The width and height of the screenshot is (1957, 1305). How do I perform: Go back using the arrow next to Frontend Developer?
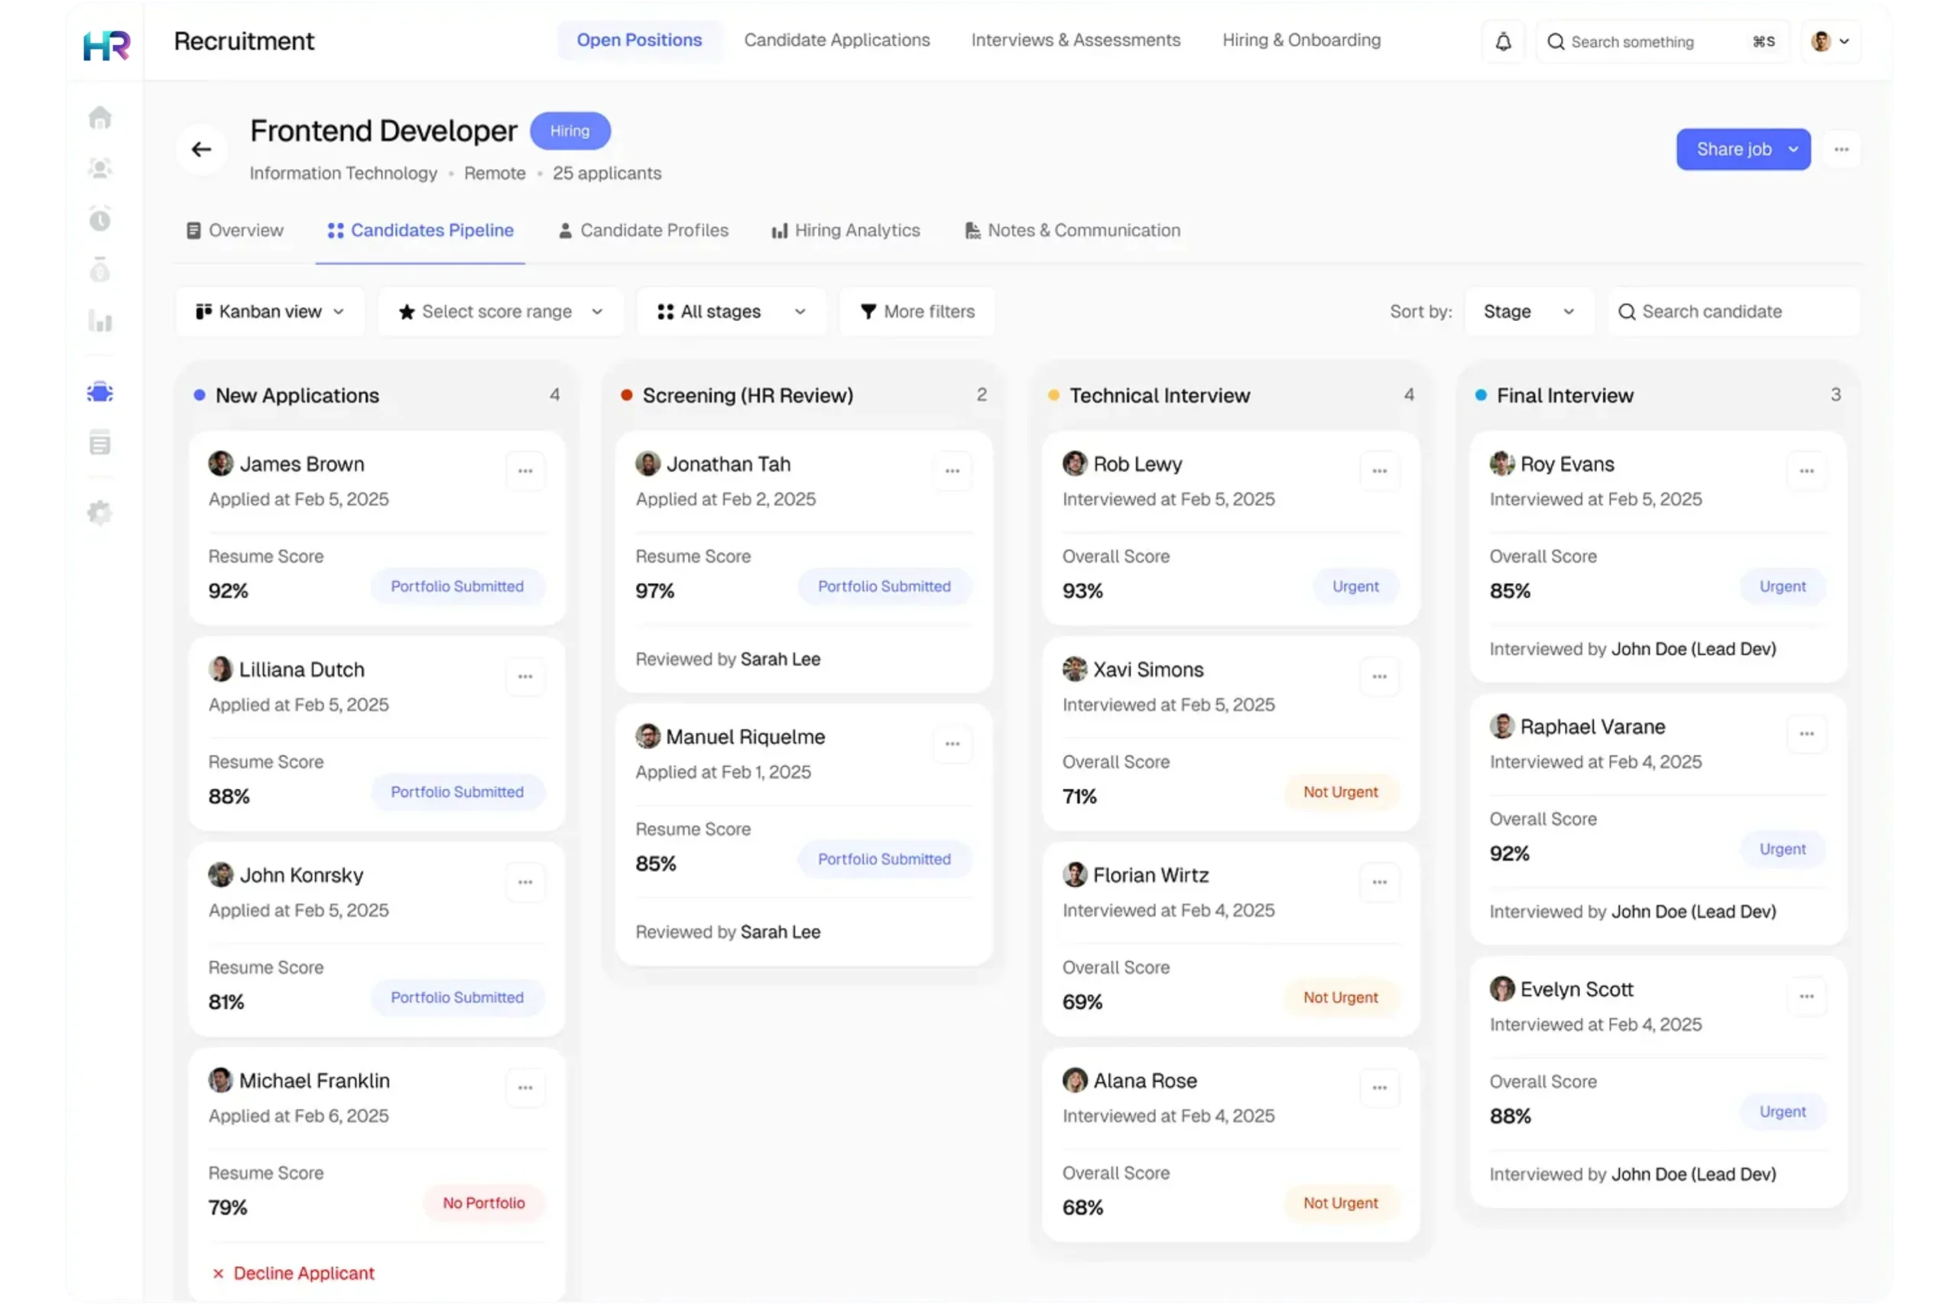click(201, 149)
